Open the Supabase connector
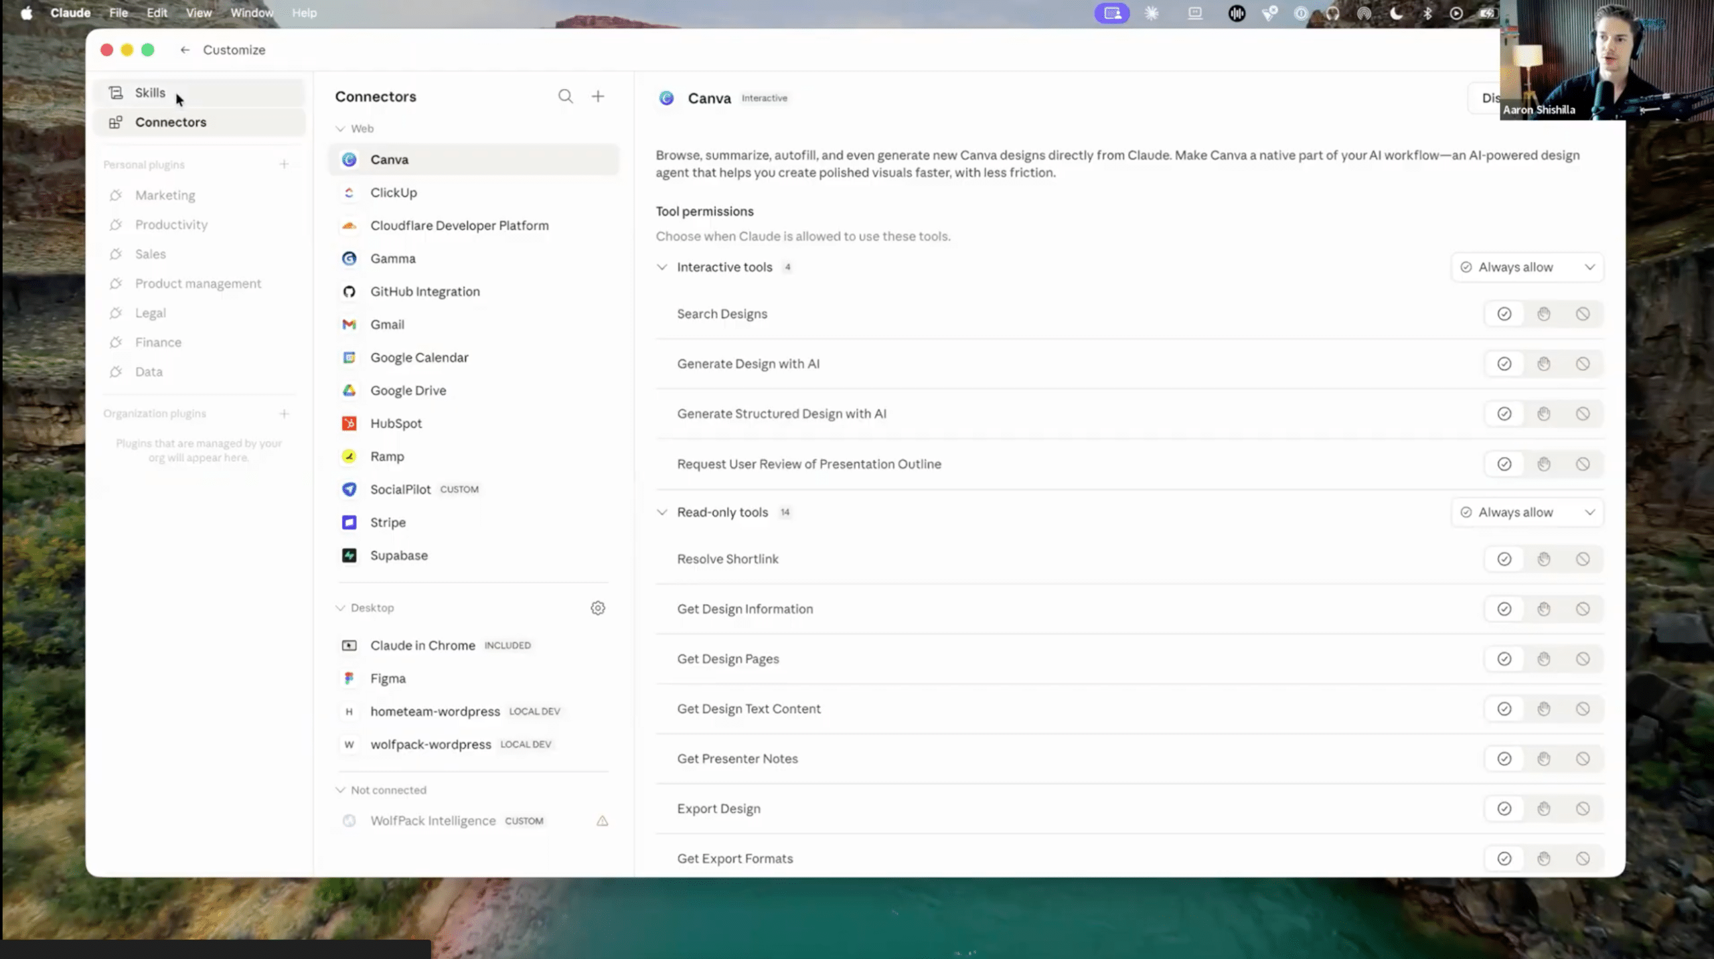Viewport: 1714px width, 959px height. [x=474, y=556]
